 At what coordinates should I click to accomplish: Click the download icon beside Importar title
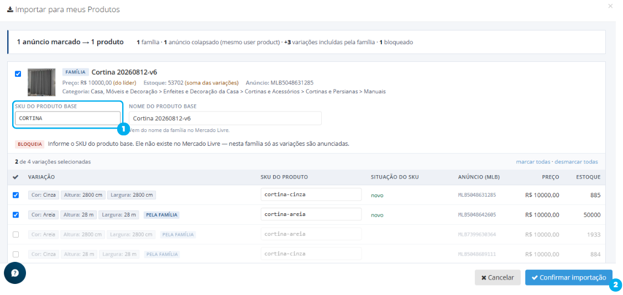click(10, 9)
